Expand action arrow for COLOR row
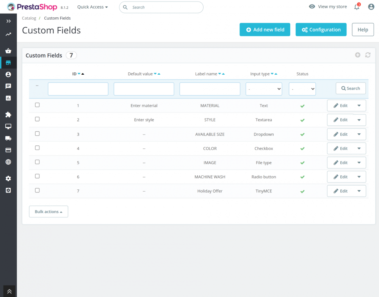The image size is (379, 297). click(x=359, y=148)
